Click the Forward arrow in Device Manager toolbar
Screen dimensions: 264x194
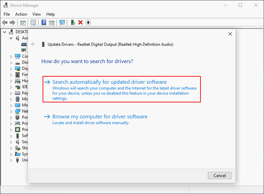point(13,22)
